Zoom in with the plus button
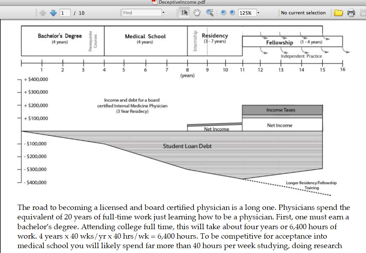This screenshot has height=253, width=366. (232, 12)
